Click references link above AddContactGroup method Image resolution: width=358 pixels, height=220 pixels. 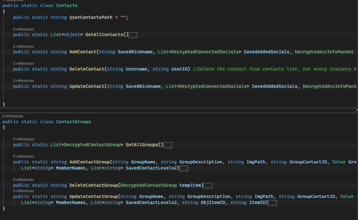point(24,156)
